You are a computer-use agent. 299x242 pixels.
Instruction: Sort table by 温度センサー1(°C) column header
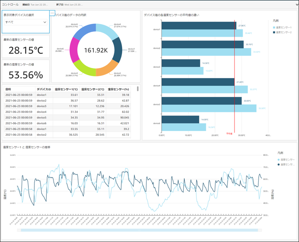coord(66,89)
